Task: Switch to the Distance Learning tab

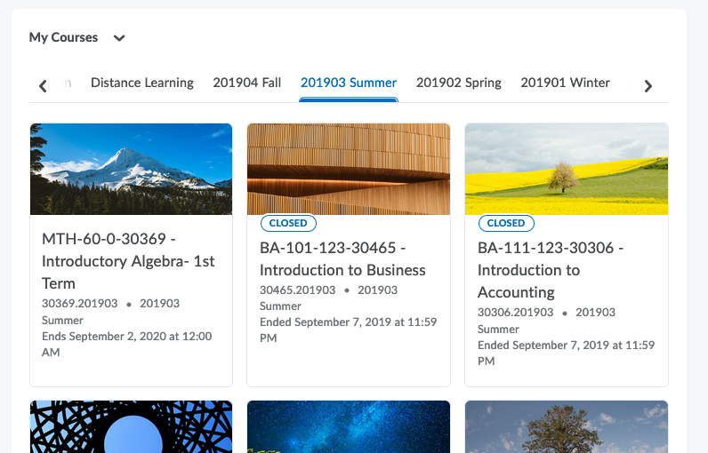Action: pos(141,83)
